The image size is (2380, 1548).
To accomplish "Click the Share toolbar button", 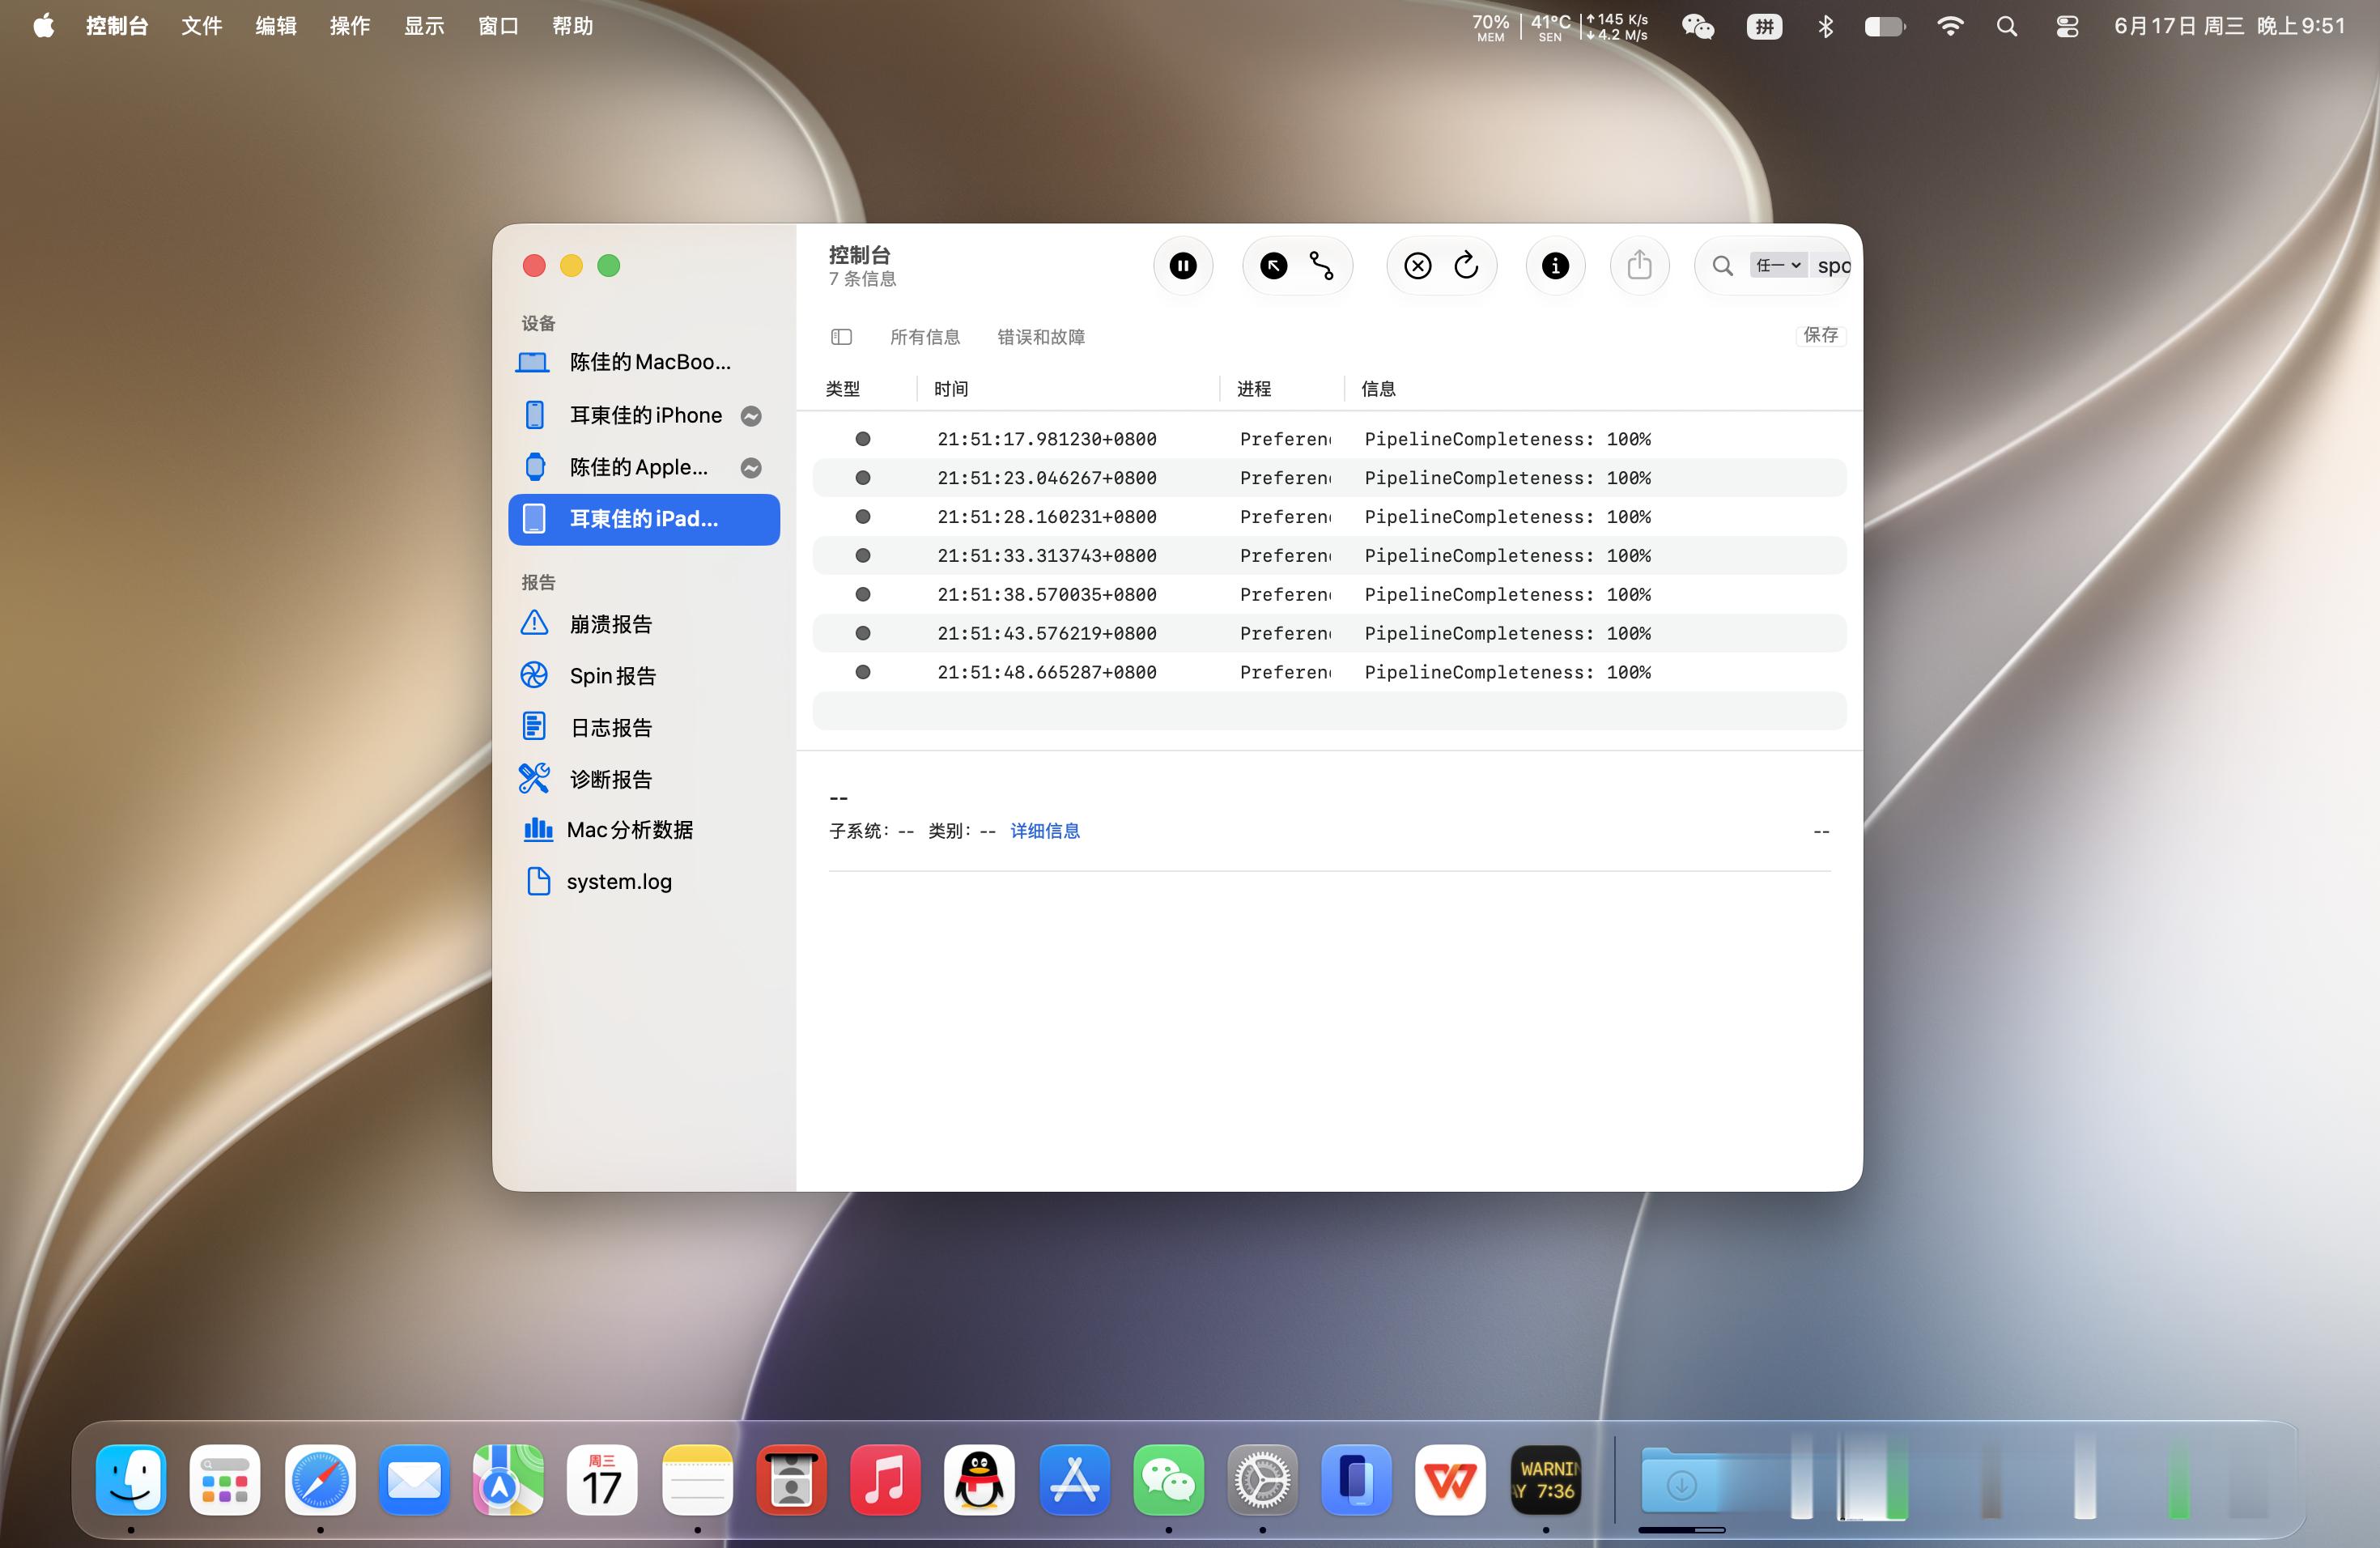I will click(x=1639, y=266).
